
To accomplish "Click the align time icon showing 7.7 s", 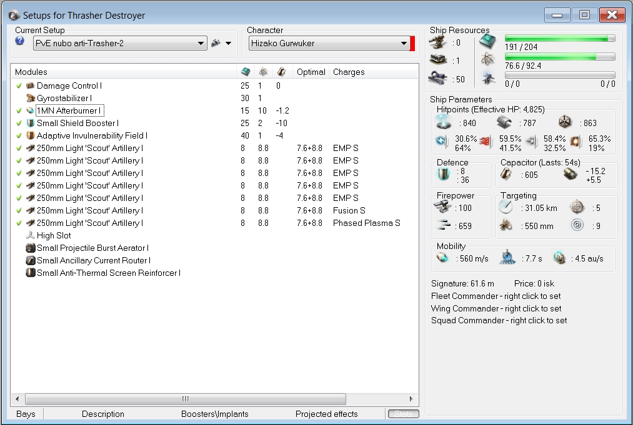I will pos(507,257).
